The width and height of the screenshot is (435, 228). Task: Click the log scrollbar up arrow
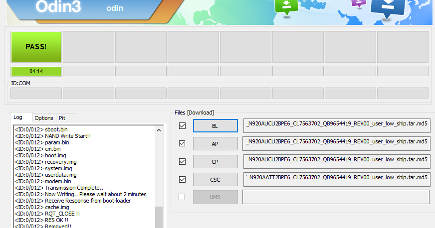[x=159, y=130]
